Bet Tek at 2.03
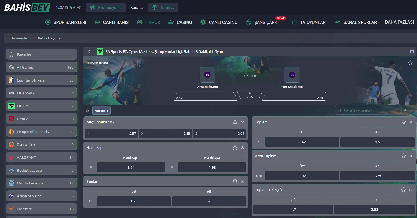Screen dimensions: 417x218 point(374,209)
